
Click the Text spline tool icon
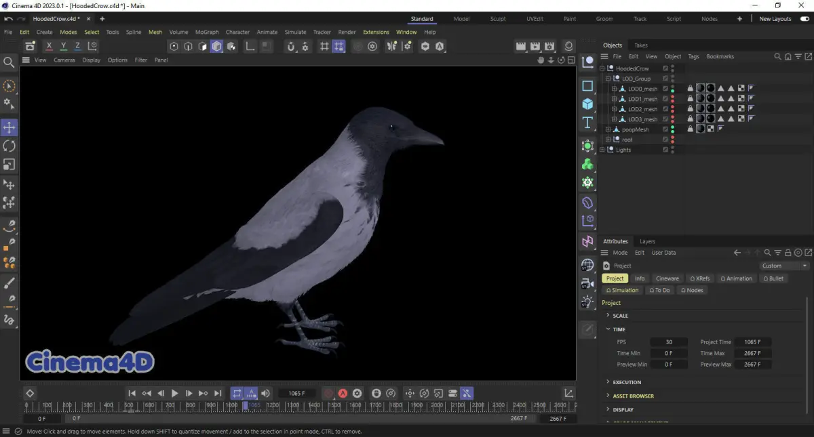pyautogui.click(x=587, y=123)
